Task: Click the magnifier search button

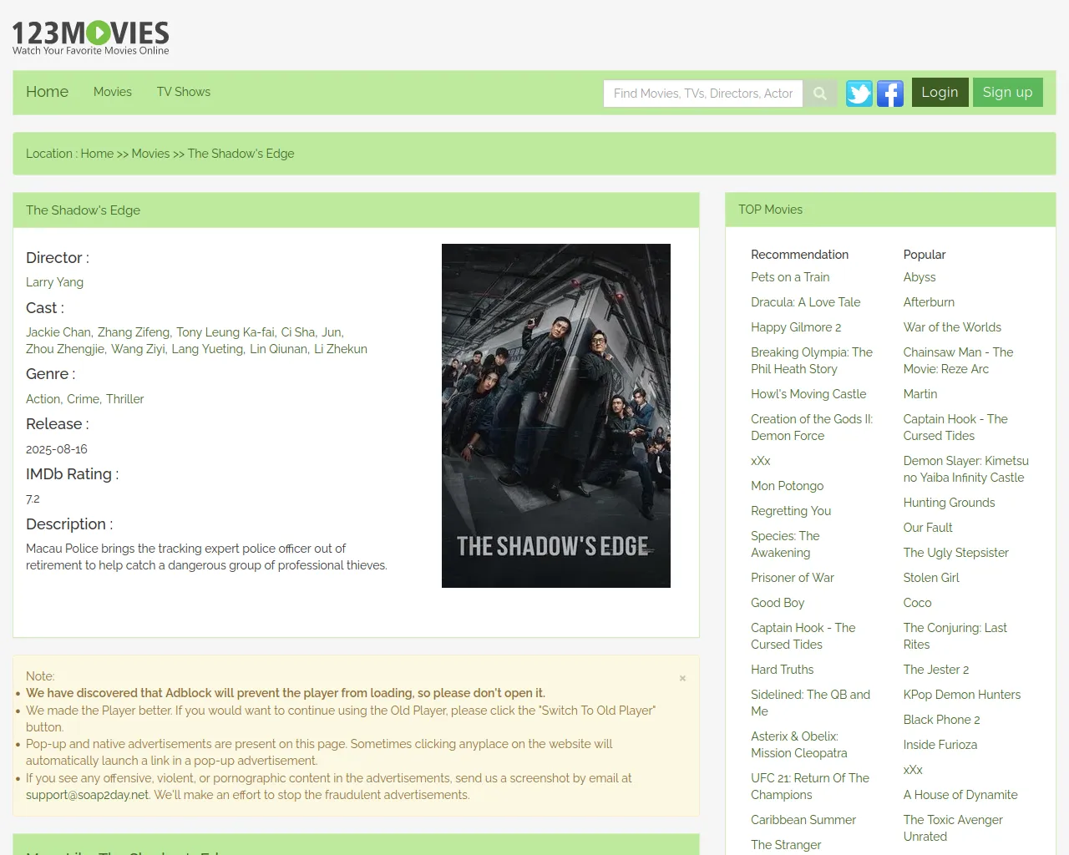Action: [x=820, y=94]
